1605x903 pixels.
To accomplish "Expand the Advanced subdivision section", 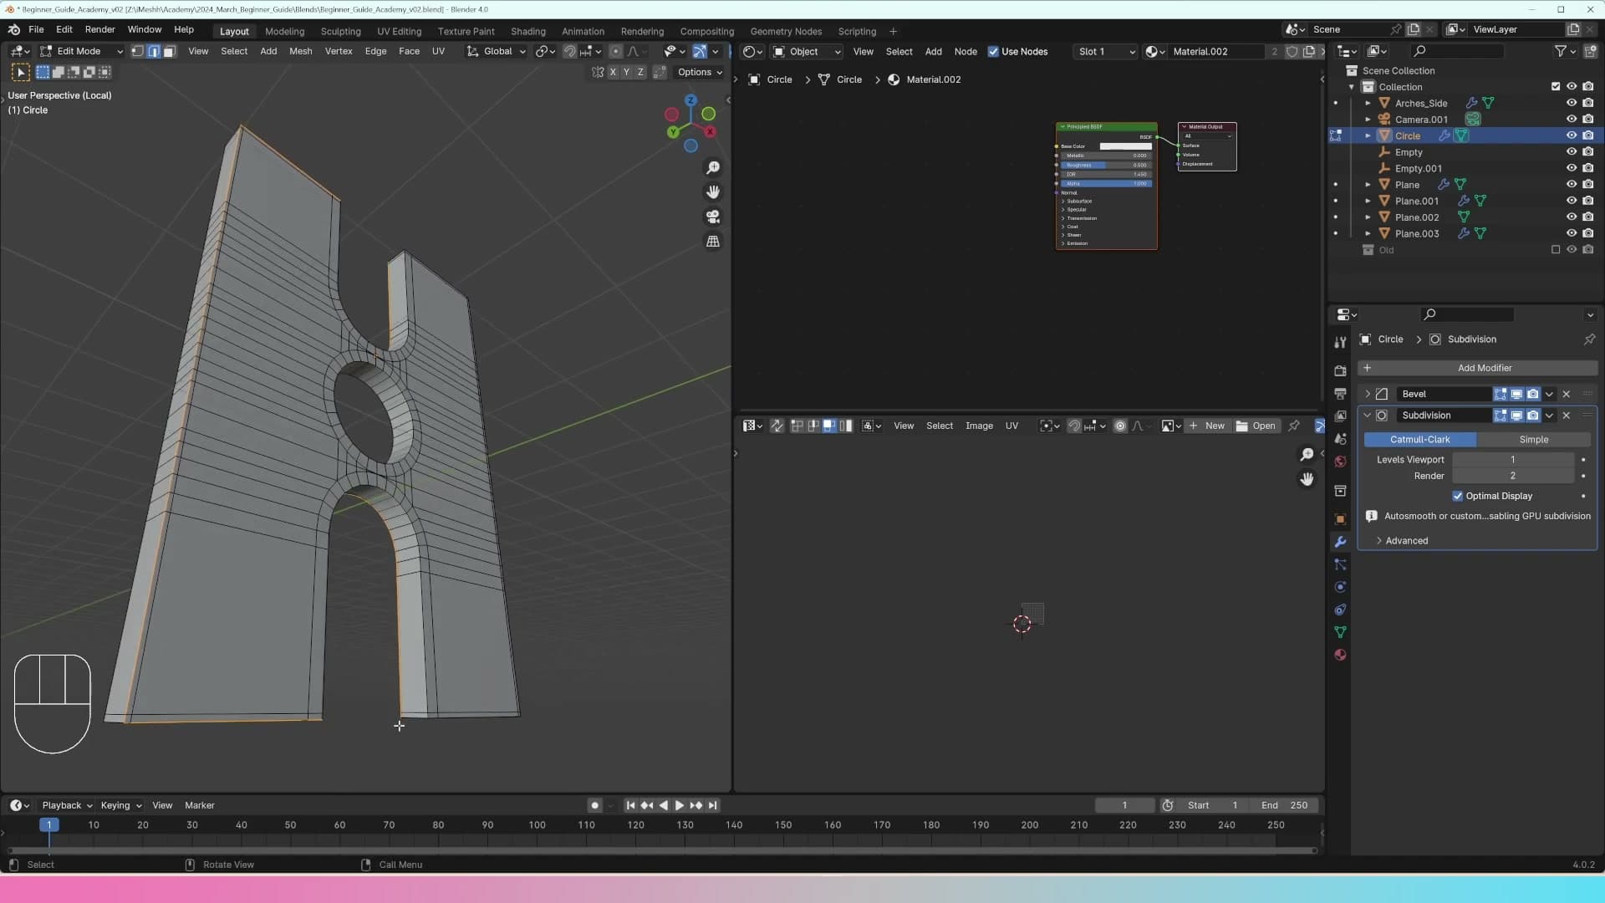I will tap(1406, 541).
